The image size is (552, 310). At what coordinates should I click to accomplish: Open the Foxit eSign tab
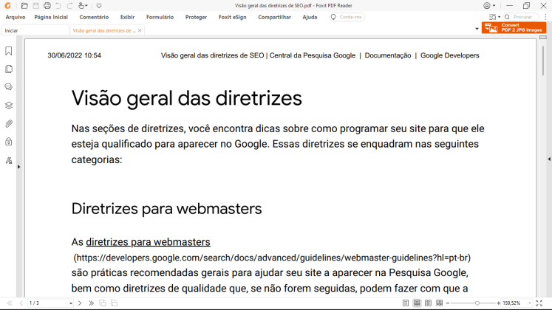click(x=233, y=17)
